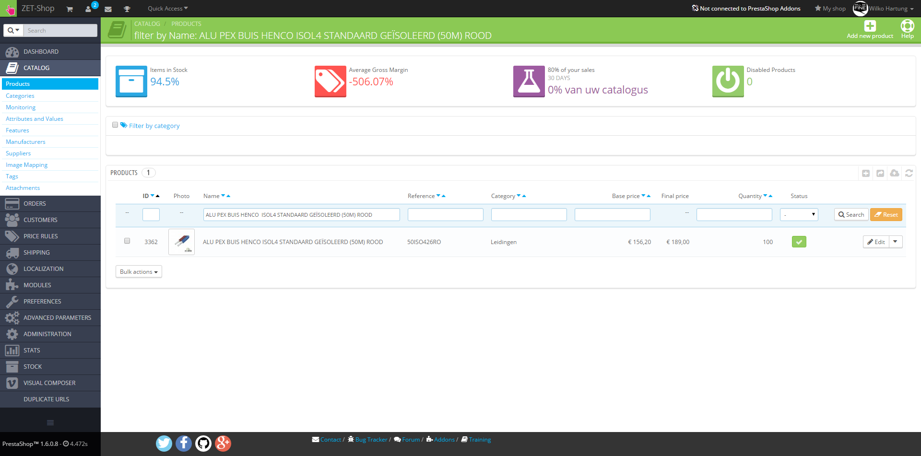Go to Attributes and Values submenu
The image size is (921, 456).
pyautogui.click(x=35, y=119)
